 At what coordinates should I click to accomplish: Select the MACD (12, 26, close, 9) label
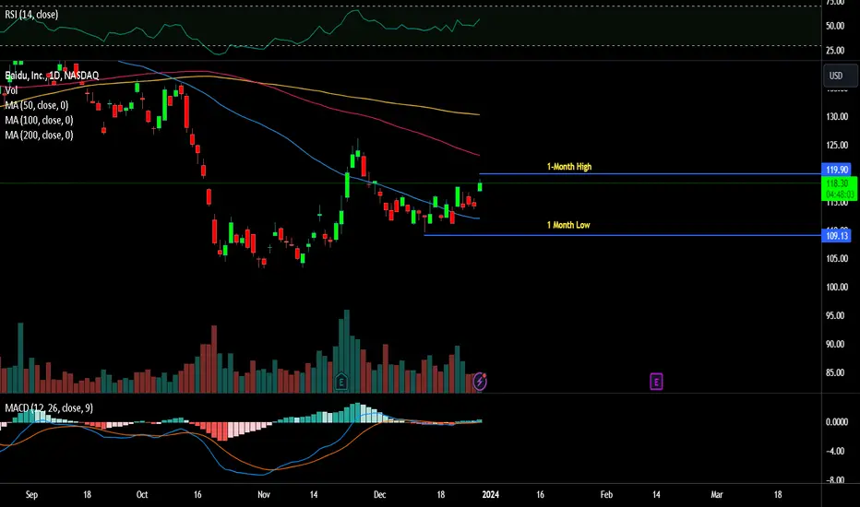pos(49,407)
